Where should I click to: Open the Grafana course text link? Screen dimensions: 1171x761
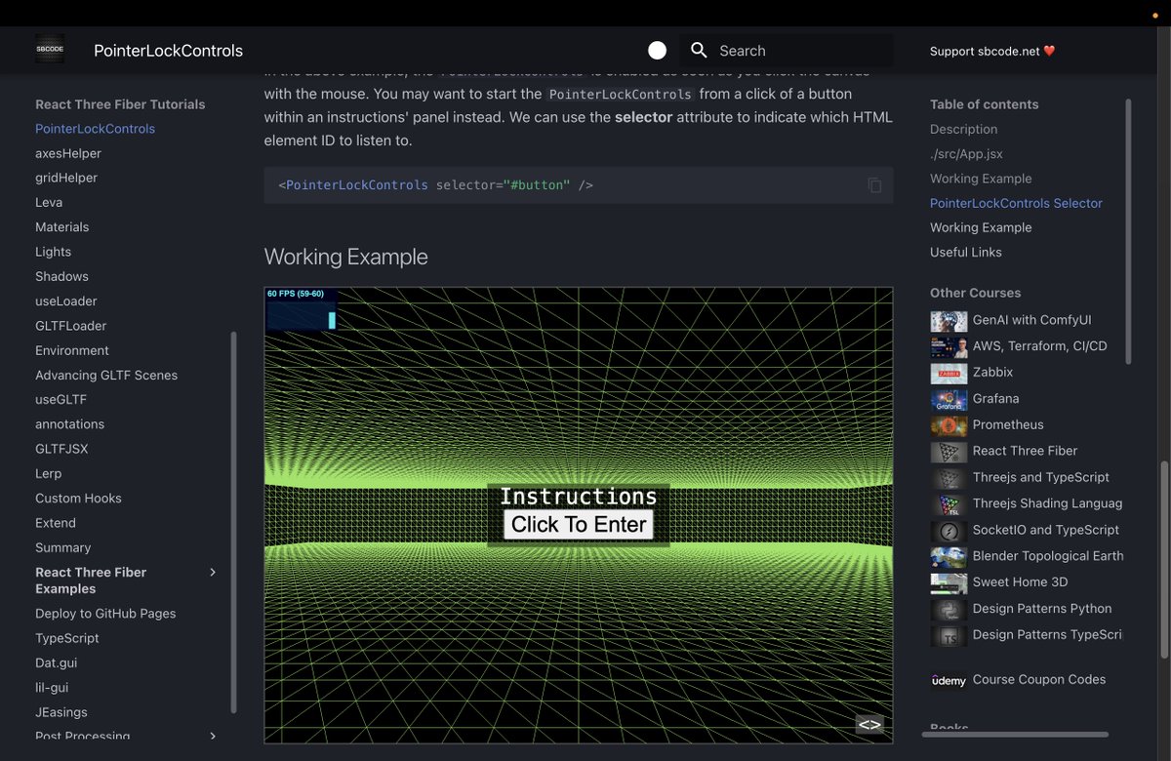[x=995, y=399]
